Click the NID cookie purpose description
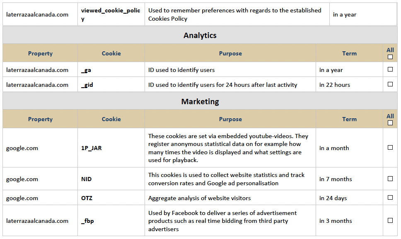Screen dimensions: 401x239 (x=226, y=179)
